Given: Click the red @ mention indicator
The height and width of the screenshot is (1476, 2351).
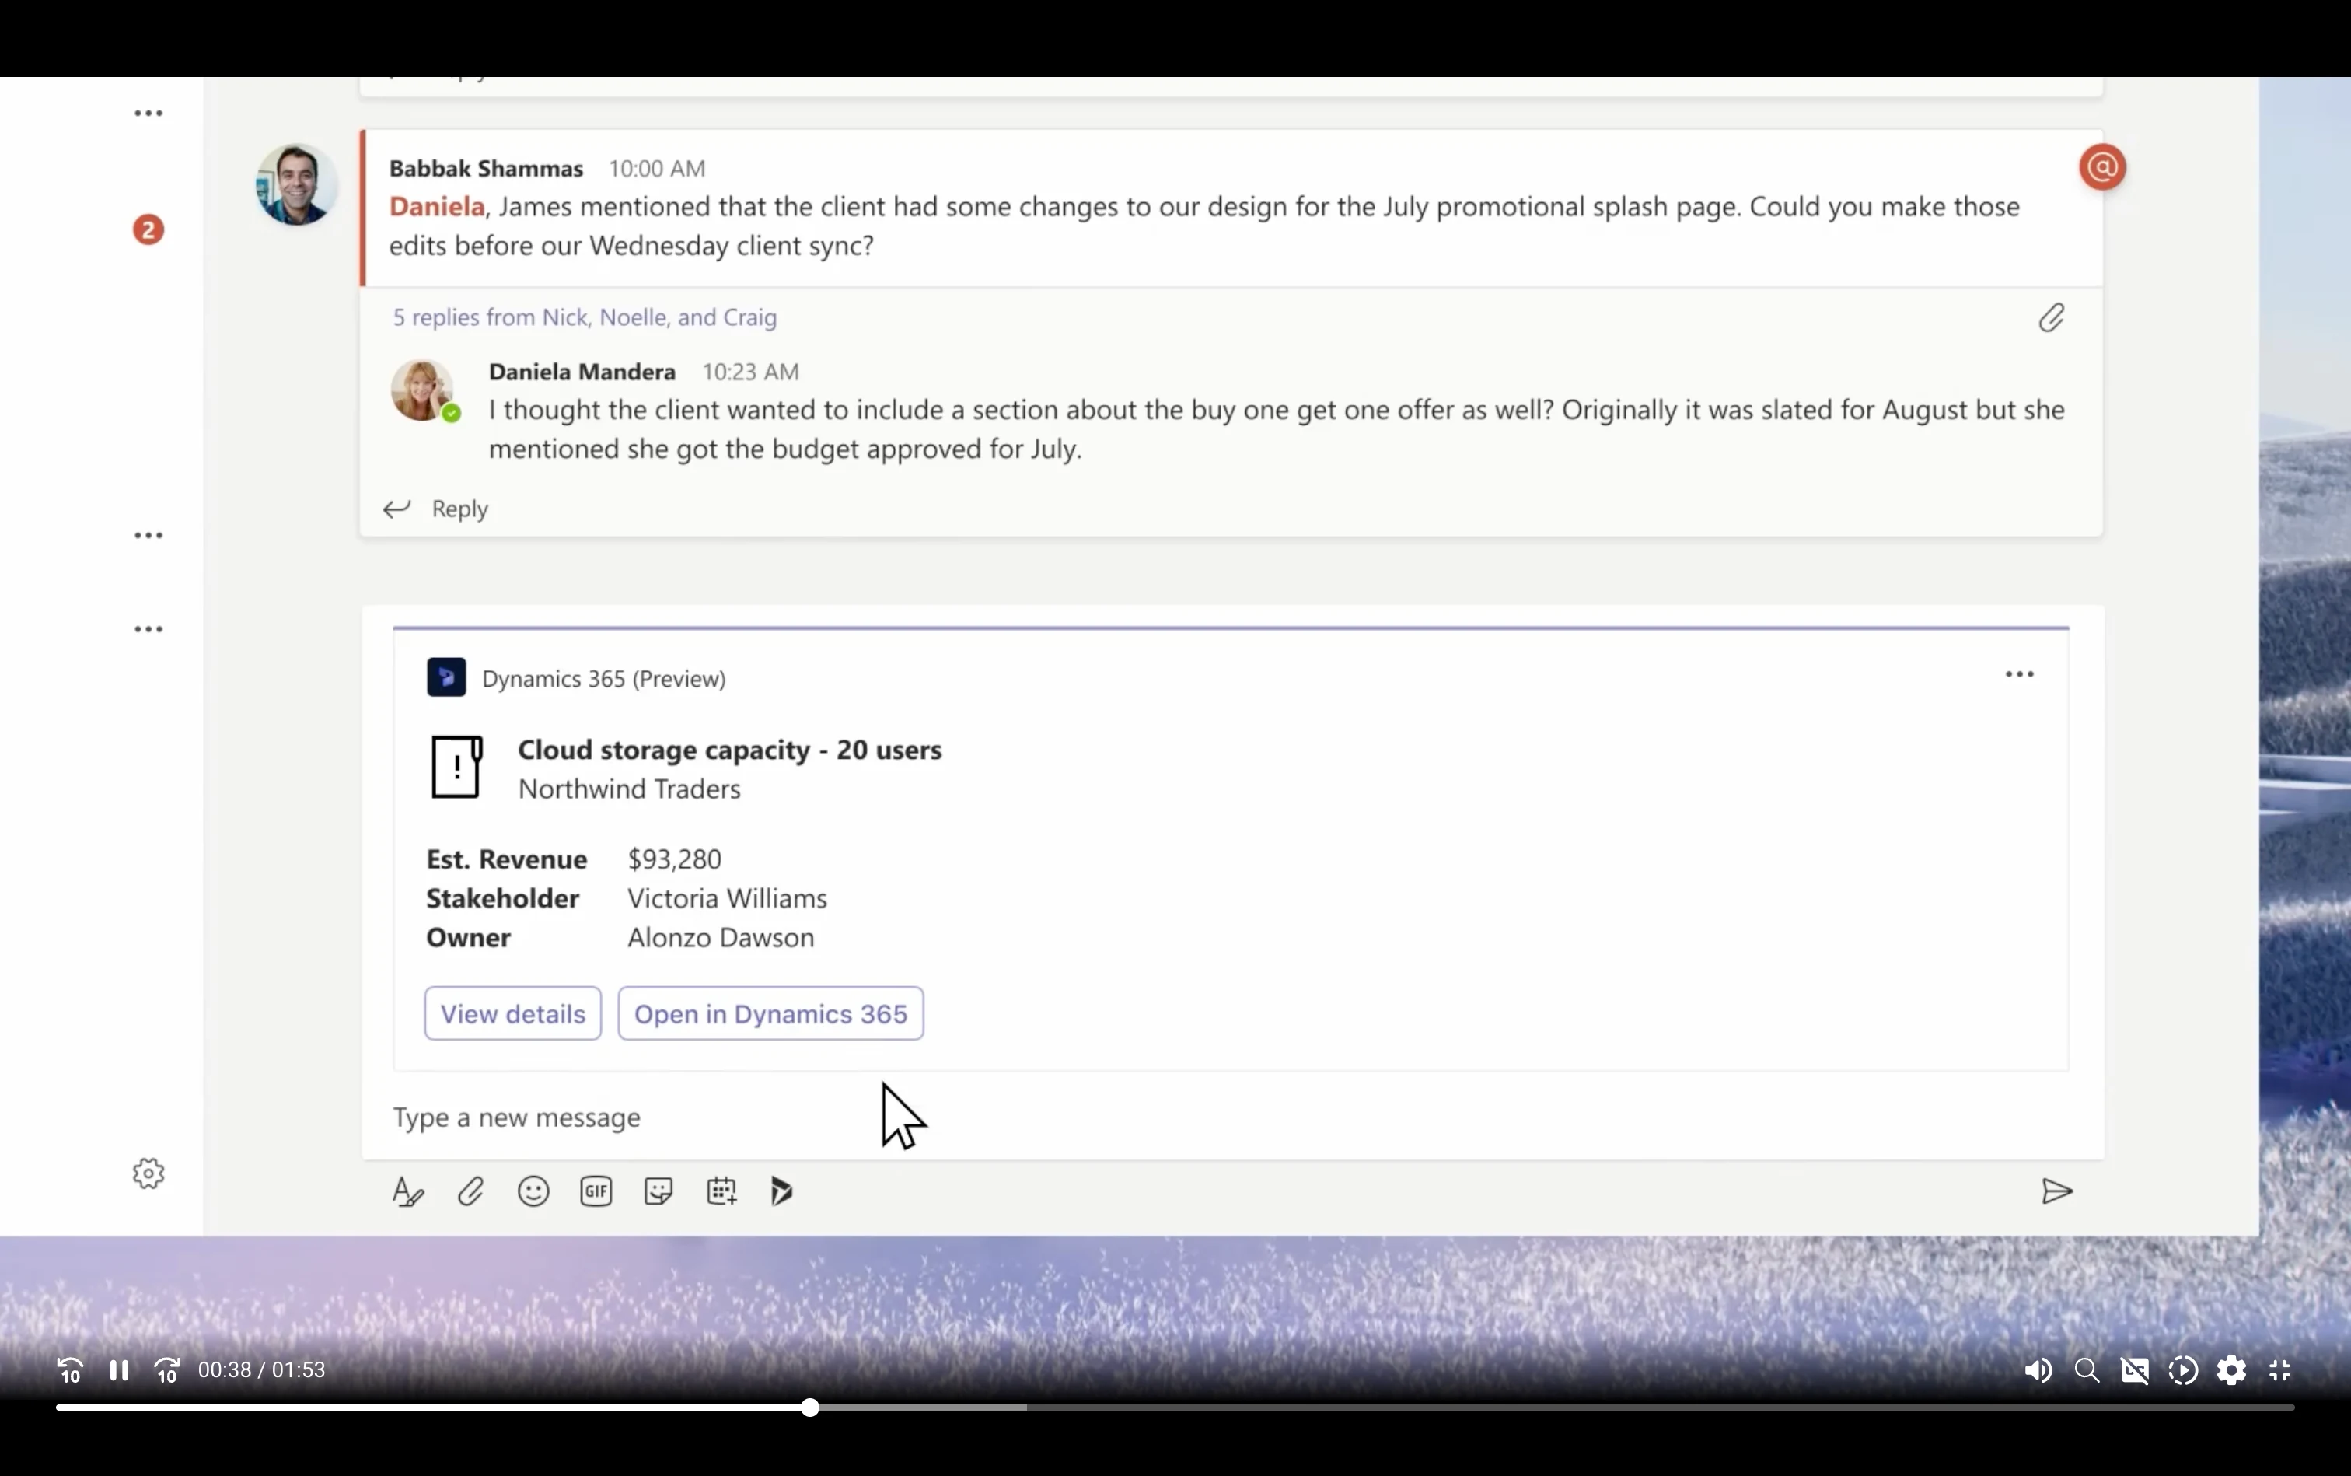Looking at the screenshot, I should (x=2102, y=167).
